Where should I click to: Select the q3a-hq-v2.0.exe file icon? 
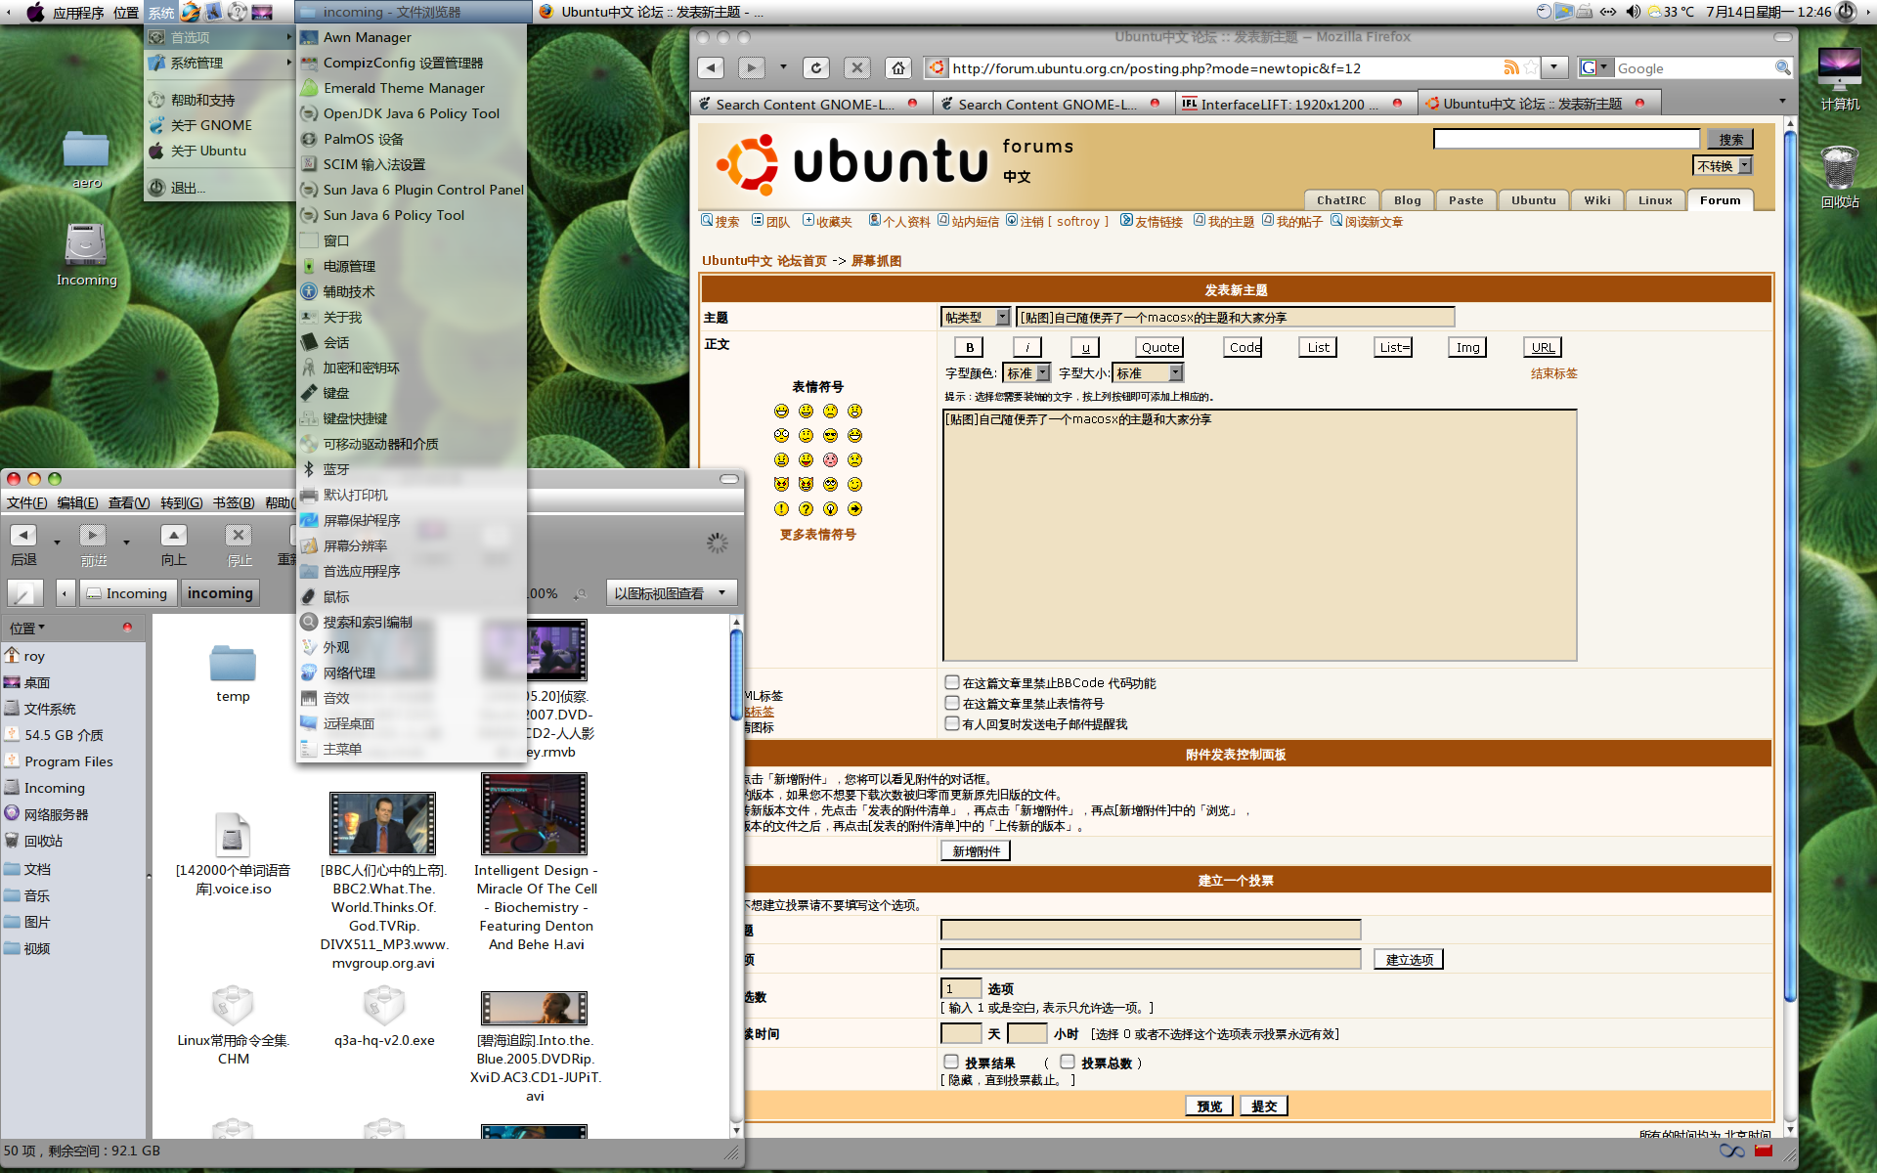[384, 1005]
